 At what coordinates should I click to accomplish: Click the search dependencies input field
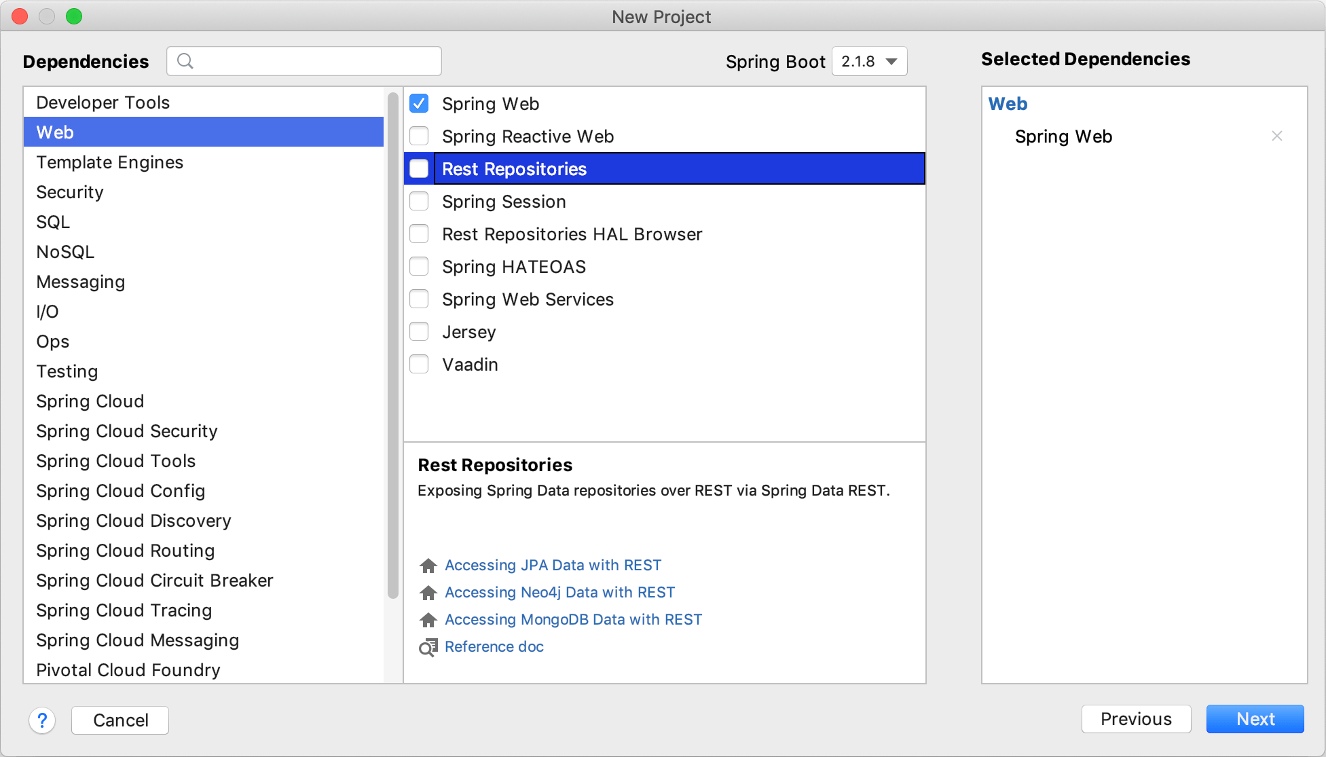(304, 61)
